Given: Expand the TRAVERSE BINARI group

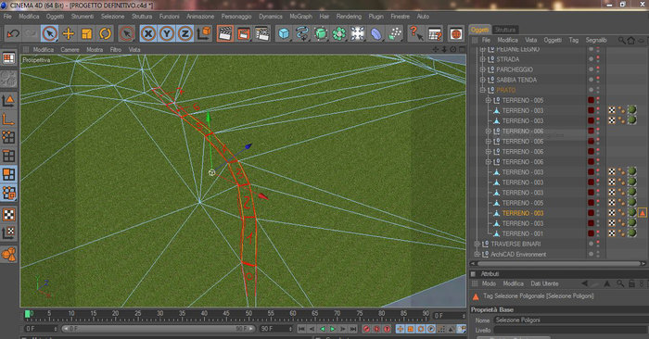Looking at the screenshot, I should click(477, 244).
